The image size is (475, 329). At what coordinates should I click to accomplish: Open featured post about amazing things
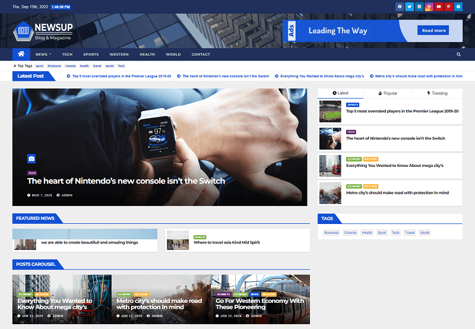tap(90, 242)
